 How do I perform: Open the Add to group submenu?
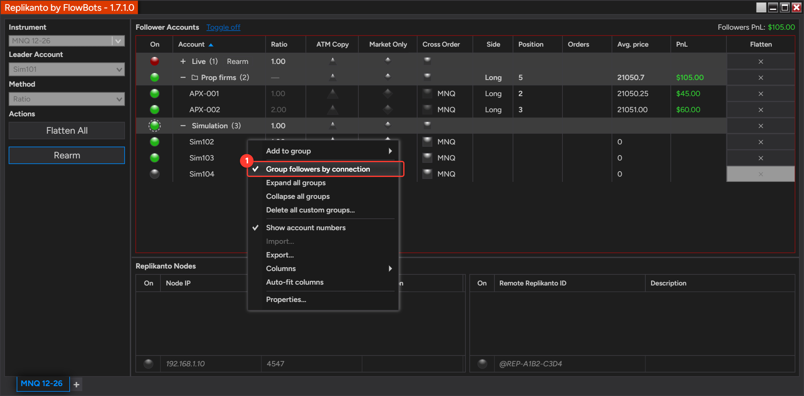323,151
